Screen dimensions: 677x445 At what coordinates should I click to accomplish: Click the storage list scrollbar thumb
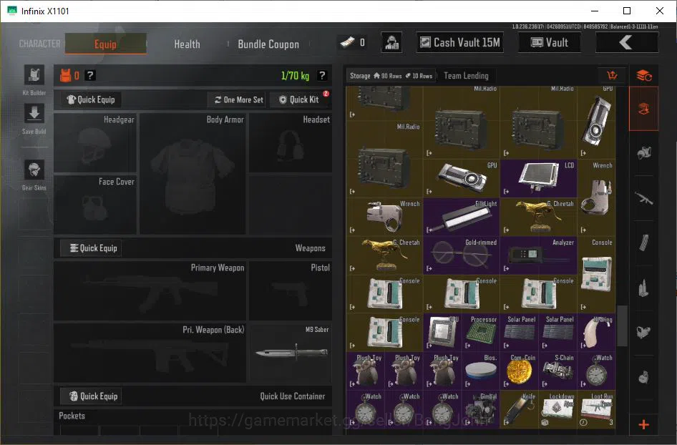pos(622,326)
